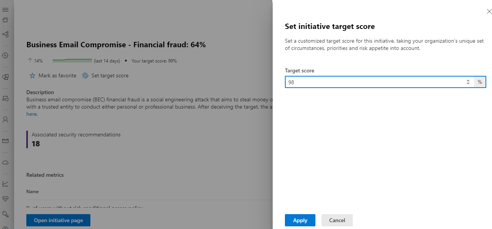Click the connected-nodes icon in sidebar

point(5,34)
